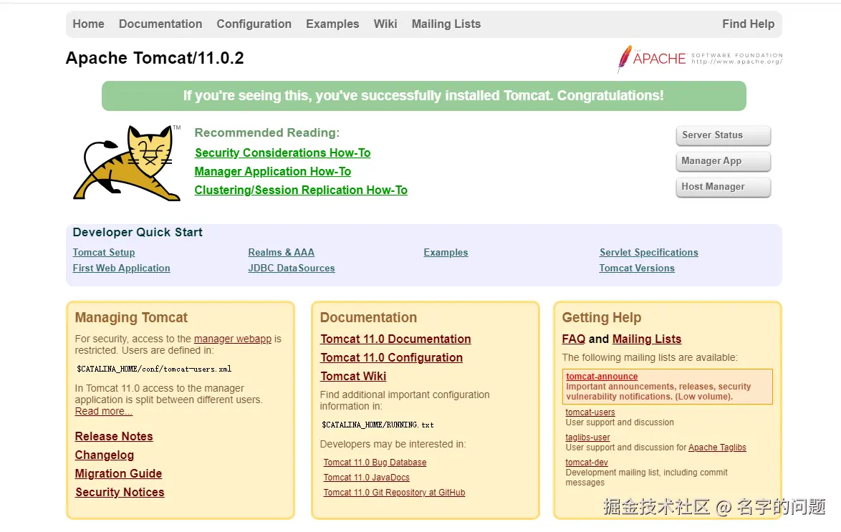
Task: Open Tomcat 11.0 Documentation link
Action: coord(395,339)
